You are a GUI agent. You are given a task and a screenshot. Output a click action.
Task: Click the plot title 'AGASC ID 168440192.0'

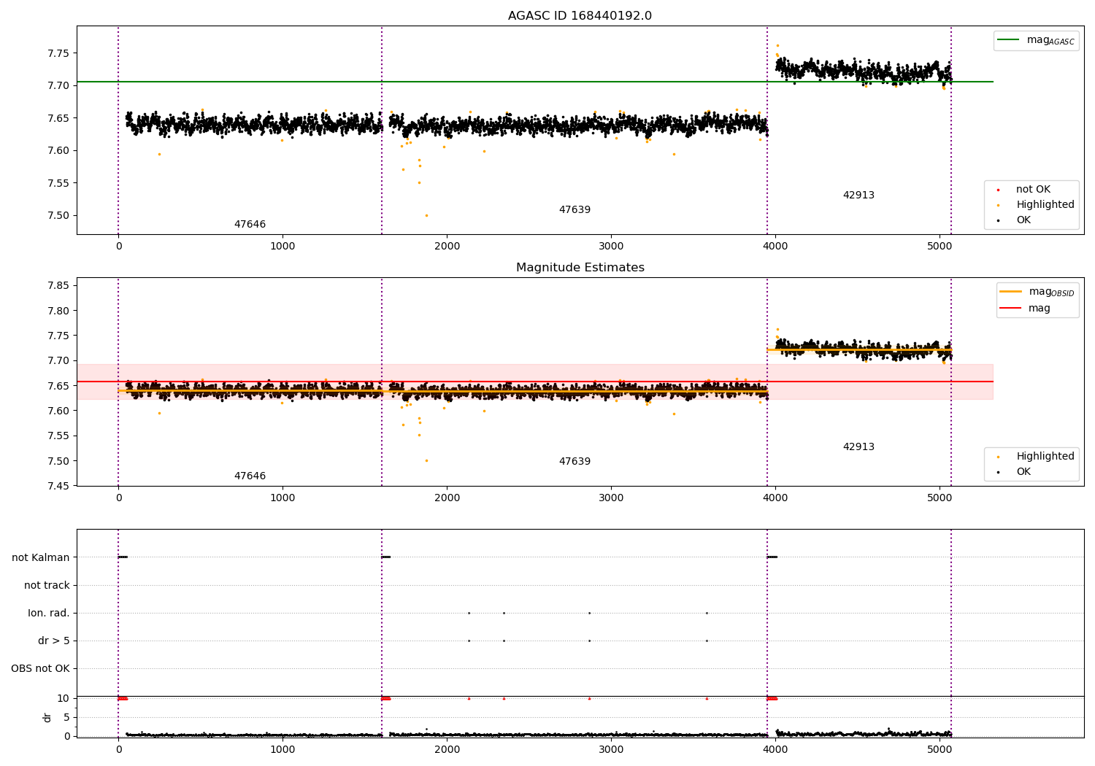[x=580, y=16]
